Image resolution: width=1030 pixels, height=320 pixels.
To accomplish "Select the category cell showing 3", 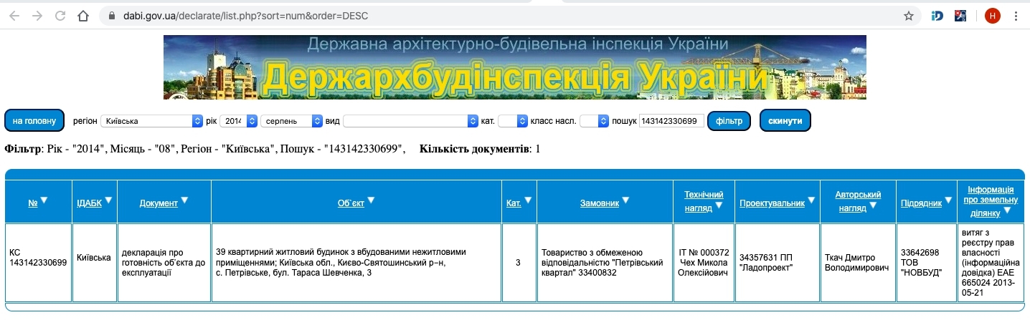I will click(519, 263).
